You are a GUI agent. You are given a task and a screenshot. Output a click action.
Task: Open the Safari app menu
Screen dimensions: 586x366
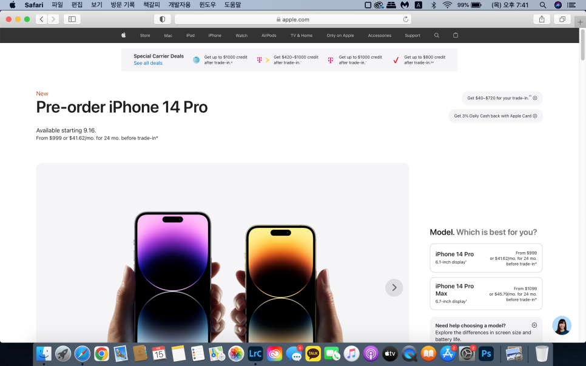34,5
